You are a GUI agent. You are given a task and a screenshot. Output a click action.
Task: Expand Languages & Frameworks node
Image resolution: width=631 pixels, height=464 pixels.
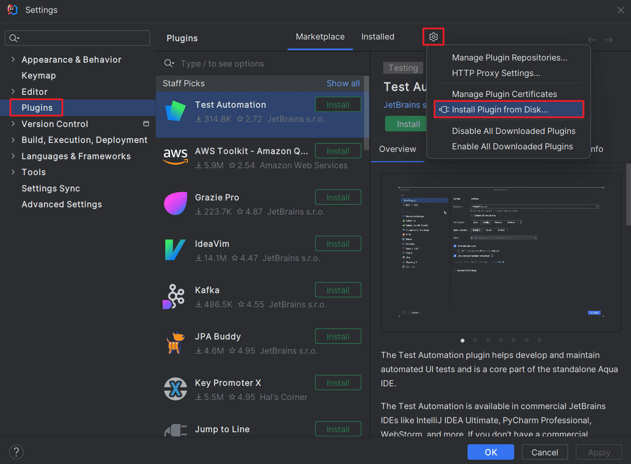pos(13,156)
